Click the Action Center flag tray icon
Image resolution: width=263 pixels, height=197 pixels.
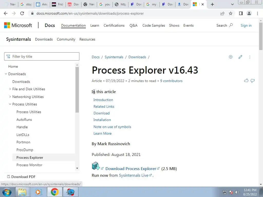[231, 192]
